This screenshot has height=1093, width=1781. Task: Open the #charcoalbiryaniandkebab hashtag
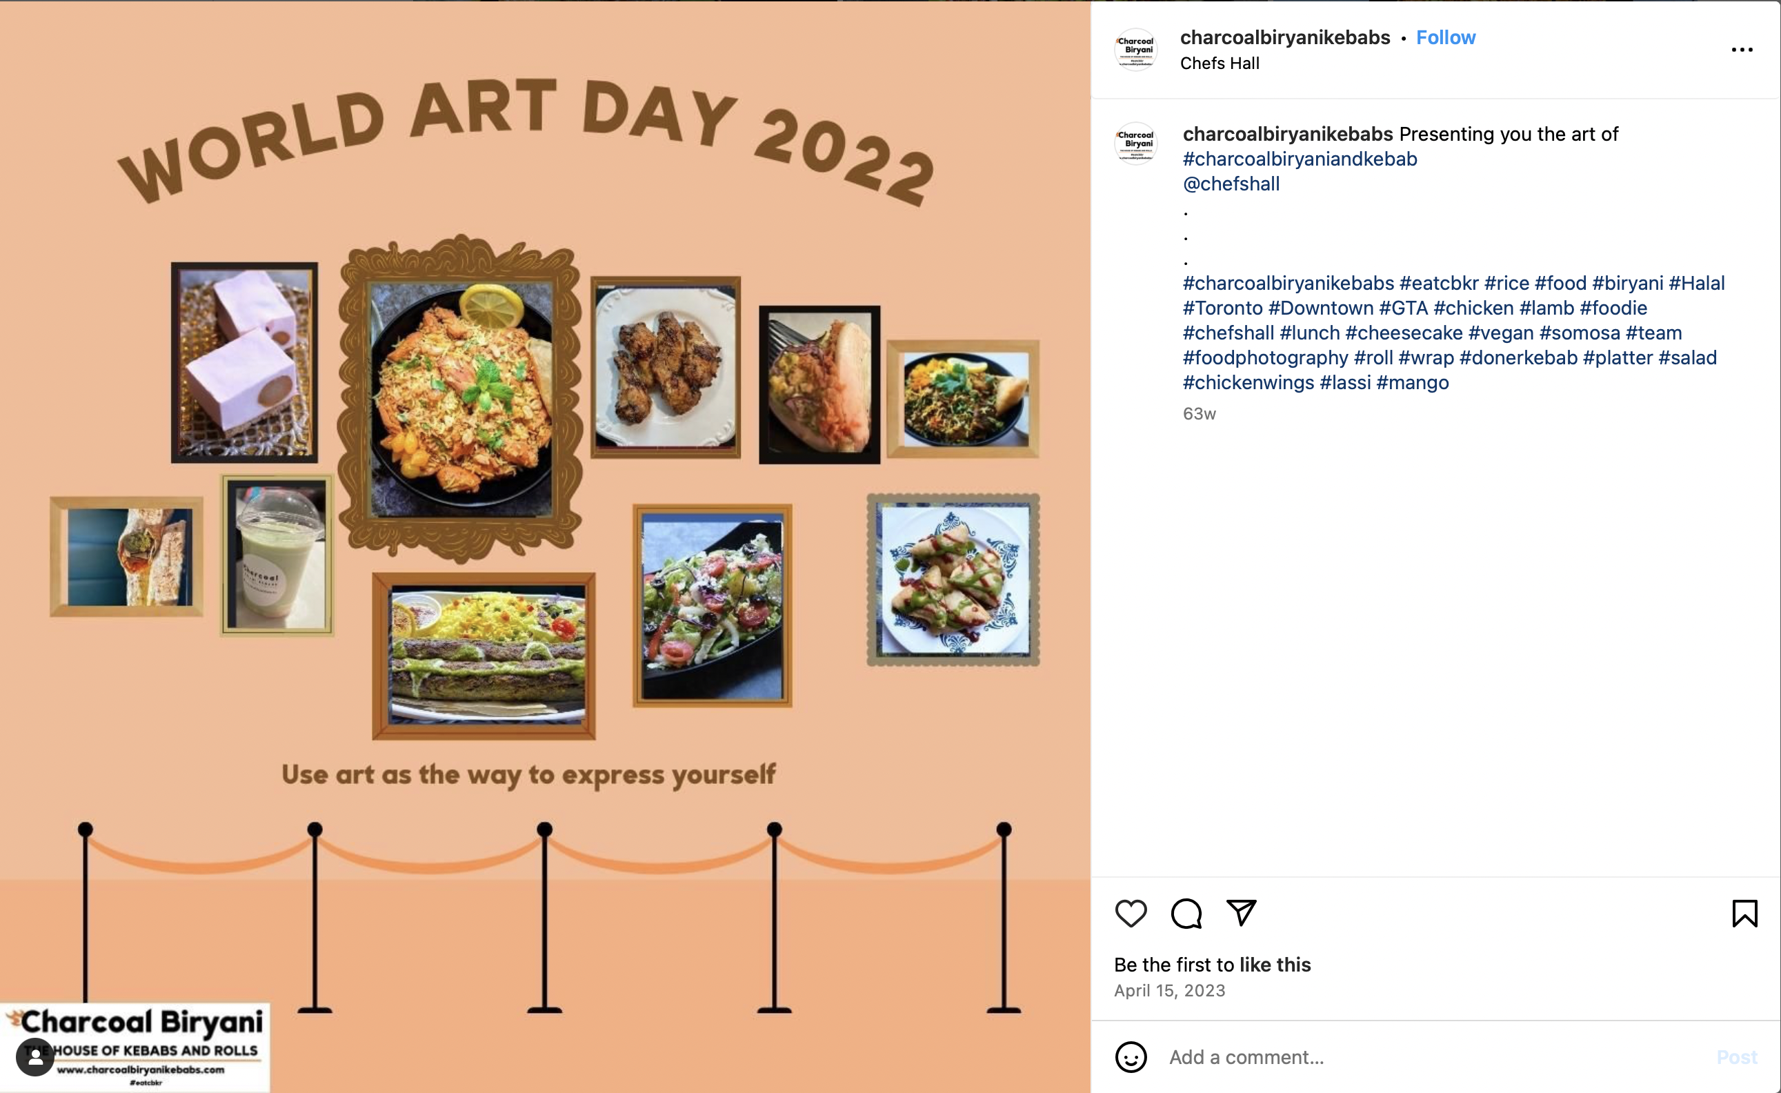coord(1300,159)
